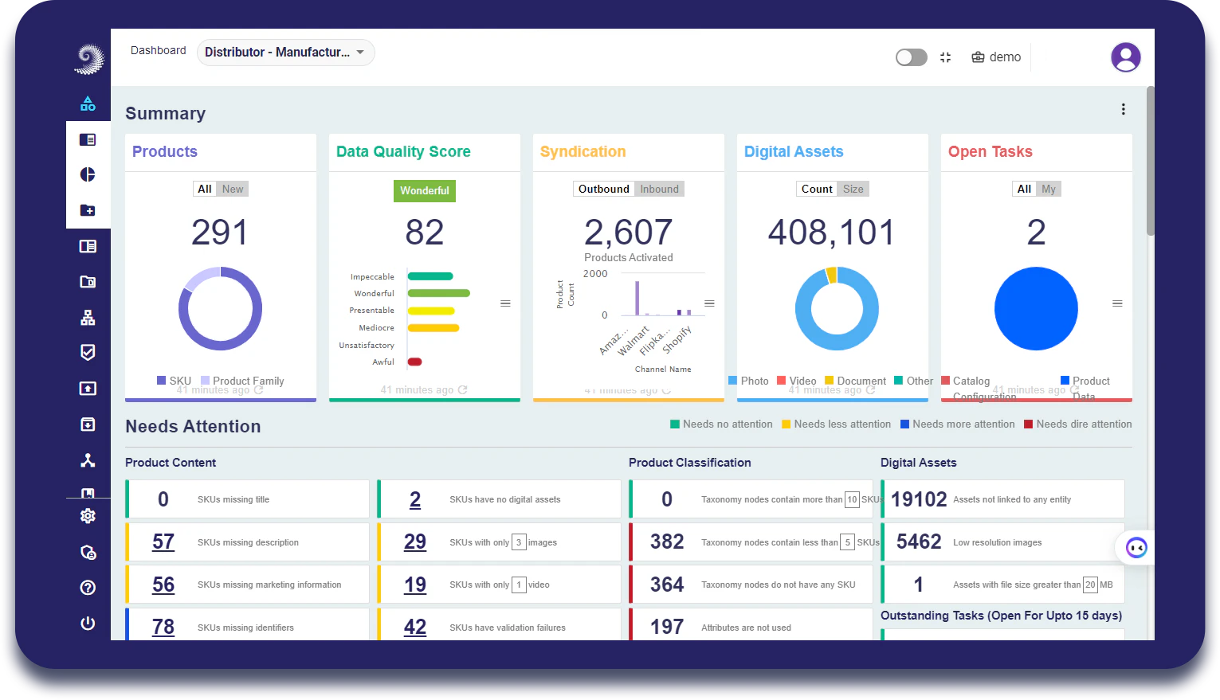Open the download box icon in sidebar

88,424
